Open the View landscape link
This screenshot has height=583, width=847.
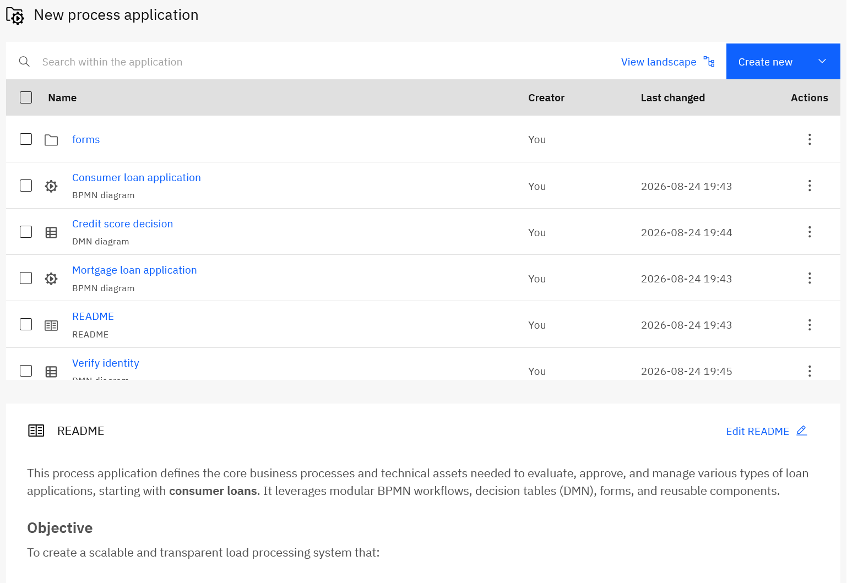point(659,62)
